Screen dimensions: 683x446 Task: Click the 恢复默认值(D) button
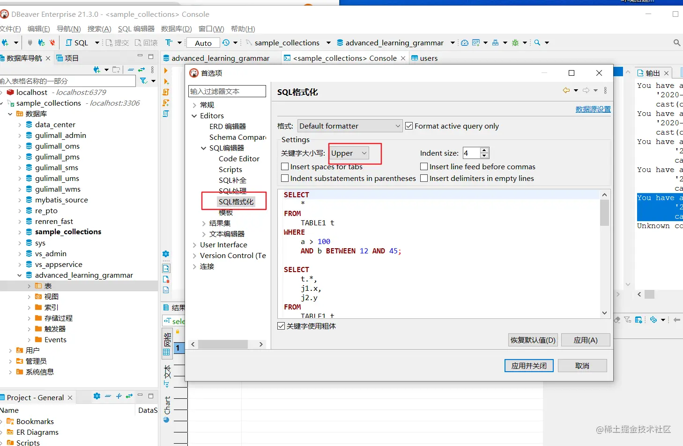pyautogui.click(x=533, y=340)
